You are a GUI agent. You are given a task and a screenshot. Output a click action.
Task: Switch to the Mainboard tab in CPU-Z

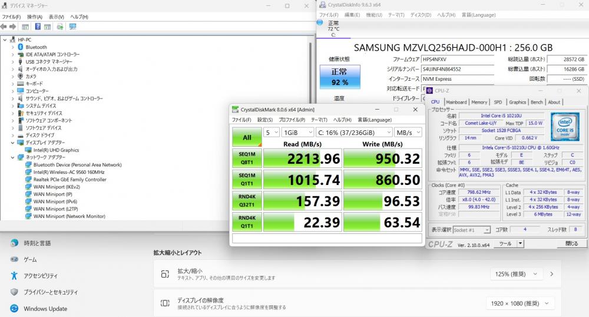456,102
